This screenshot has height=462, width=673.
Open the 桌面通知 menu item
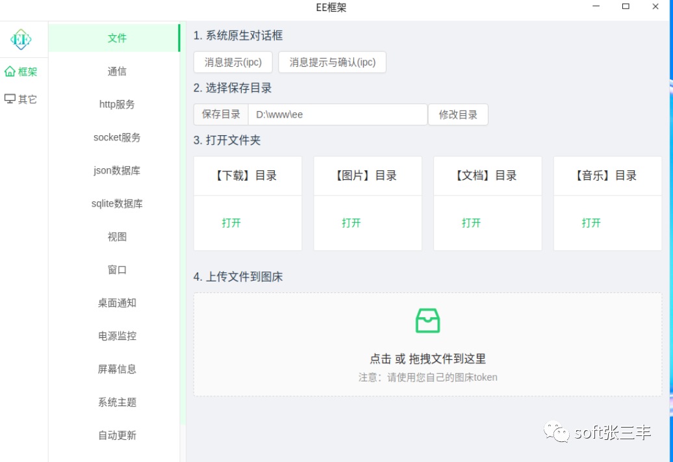117,303
